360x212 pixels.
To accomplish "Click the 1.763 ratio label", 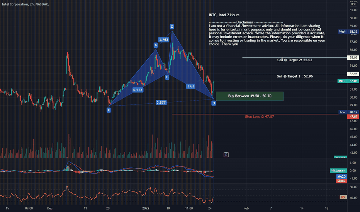I will pos(164,40).
